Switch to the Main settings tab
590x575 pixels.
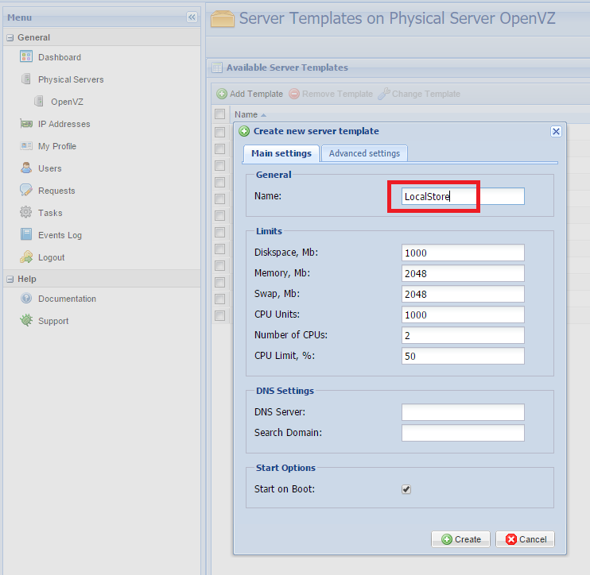(281, 153)
